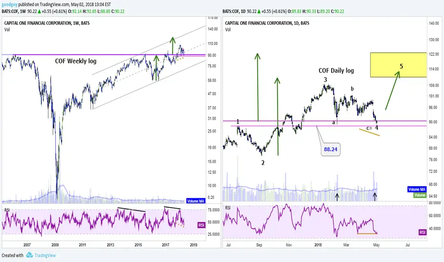Click the purple RSI badge on daily chart
The height and width of the screenshot is (262, 444).
click(x=422, y=232)
